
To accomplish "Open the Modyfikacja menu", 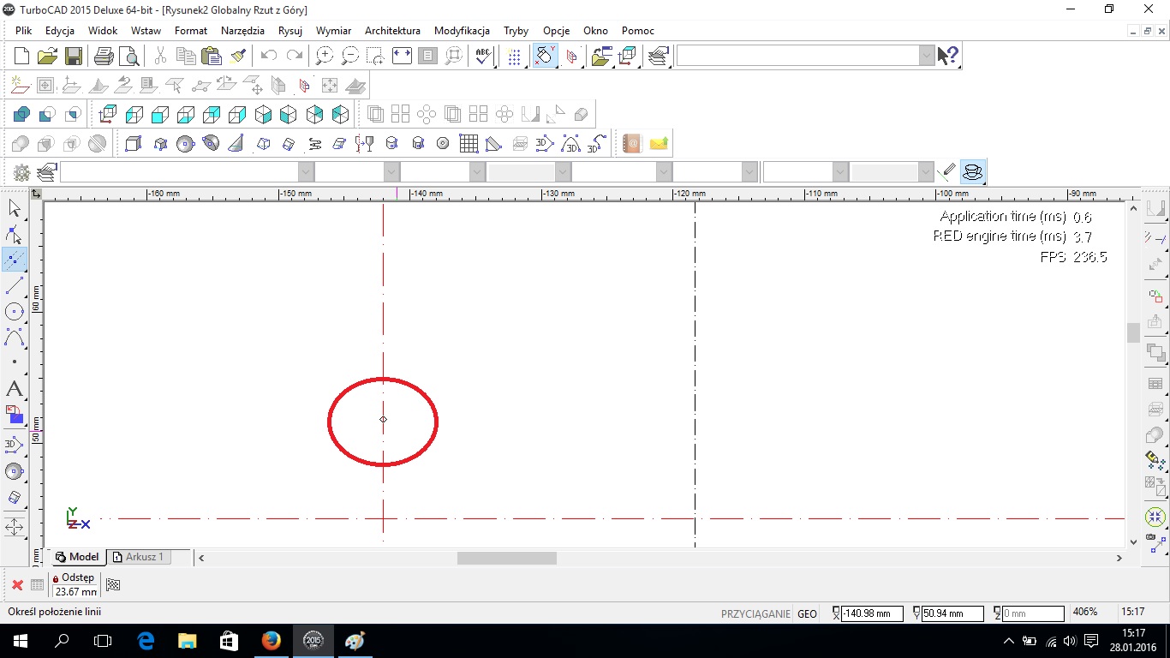I will [x=462, y=31].
